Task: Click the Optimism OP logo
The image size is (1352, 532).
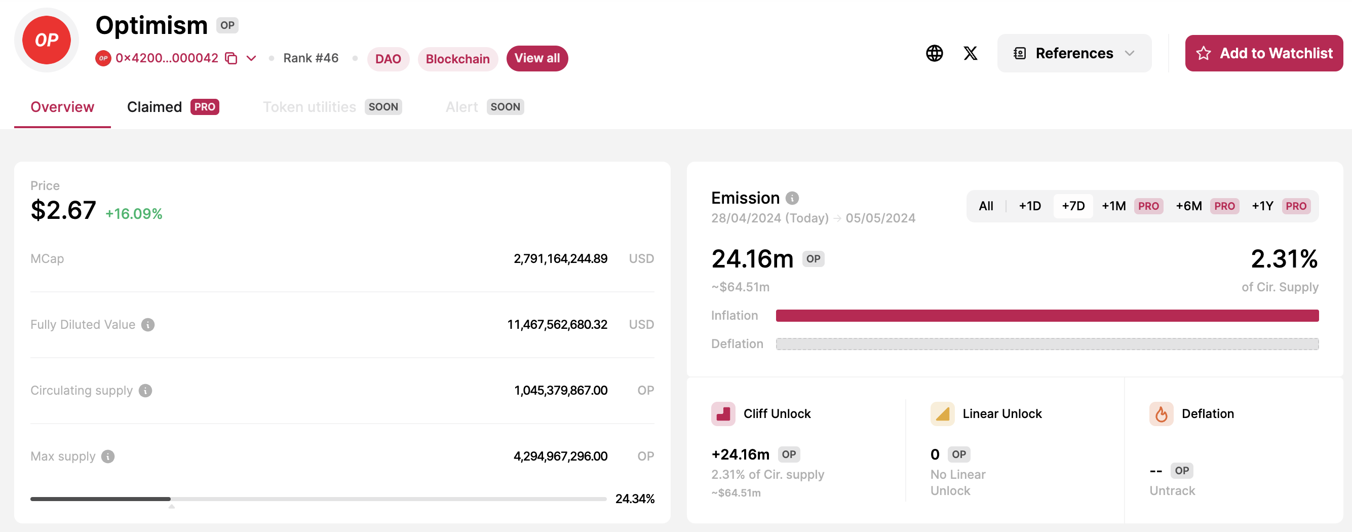Action: click(46, 40)
